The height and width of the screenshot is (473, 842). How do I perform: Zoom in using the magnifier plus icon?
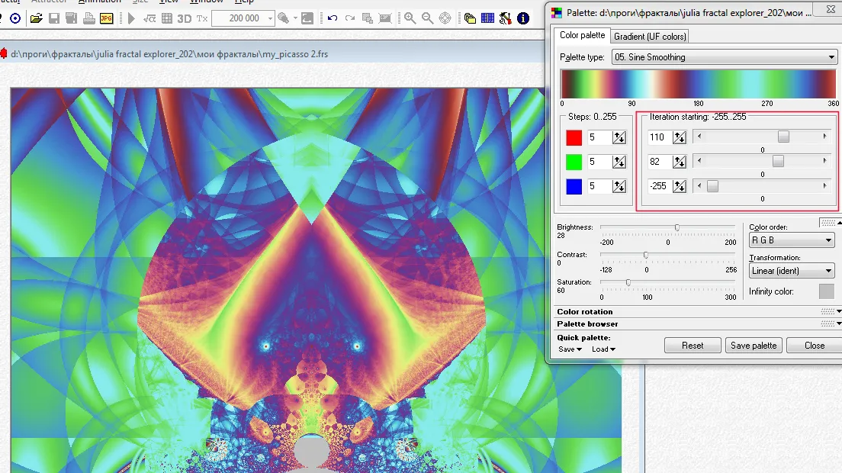click(x=410, y=18)
